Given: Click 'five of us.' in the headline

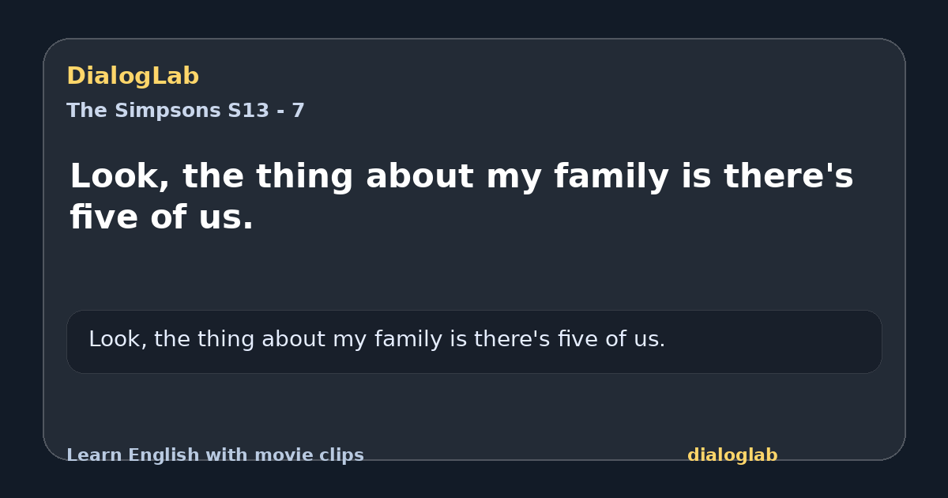Looking at the screenshot, I should coord(161,218).
